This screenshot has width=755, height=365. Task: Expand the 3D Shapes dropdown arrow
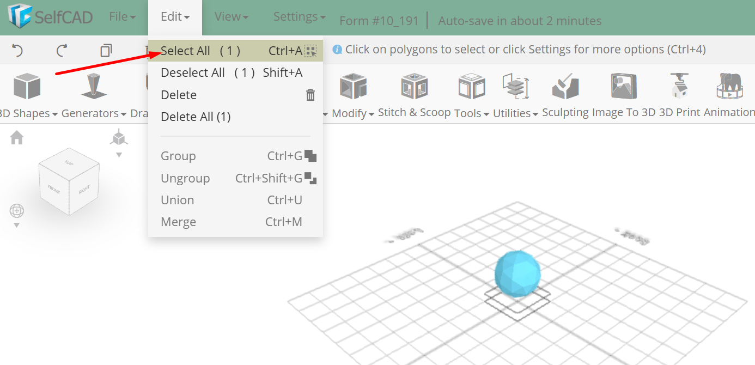tap(54, 114)
